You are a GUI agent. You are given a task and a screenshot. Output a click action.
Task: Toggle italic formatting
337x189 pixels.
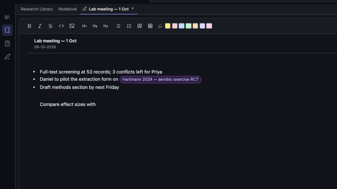pos(40,26)
